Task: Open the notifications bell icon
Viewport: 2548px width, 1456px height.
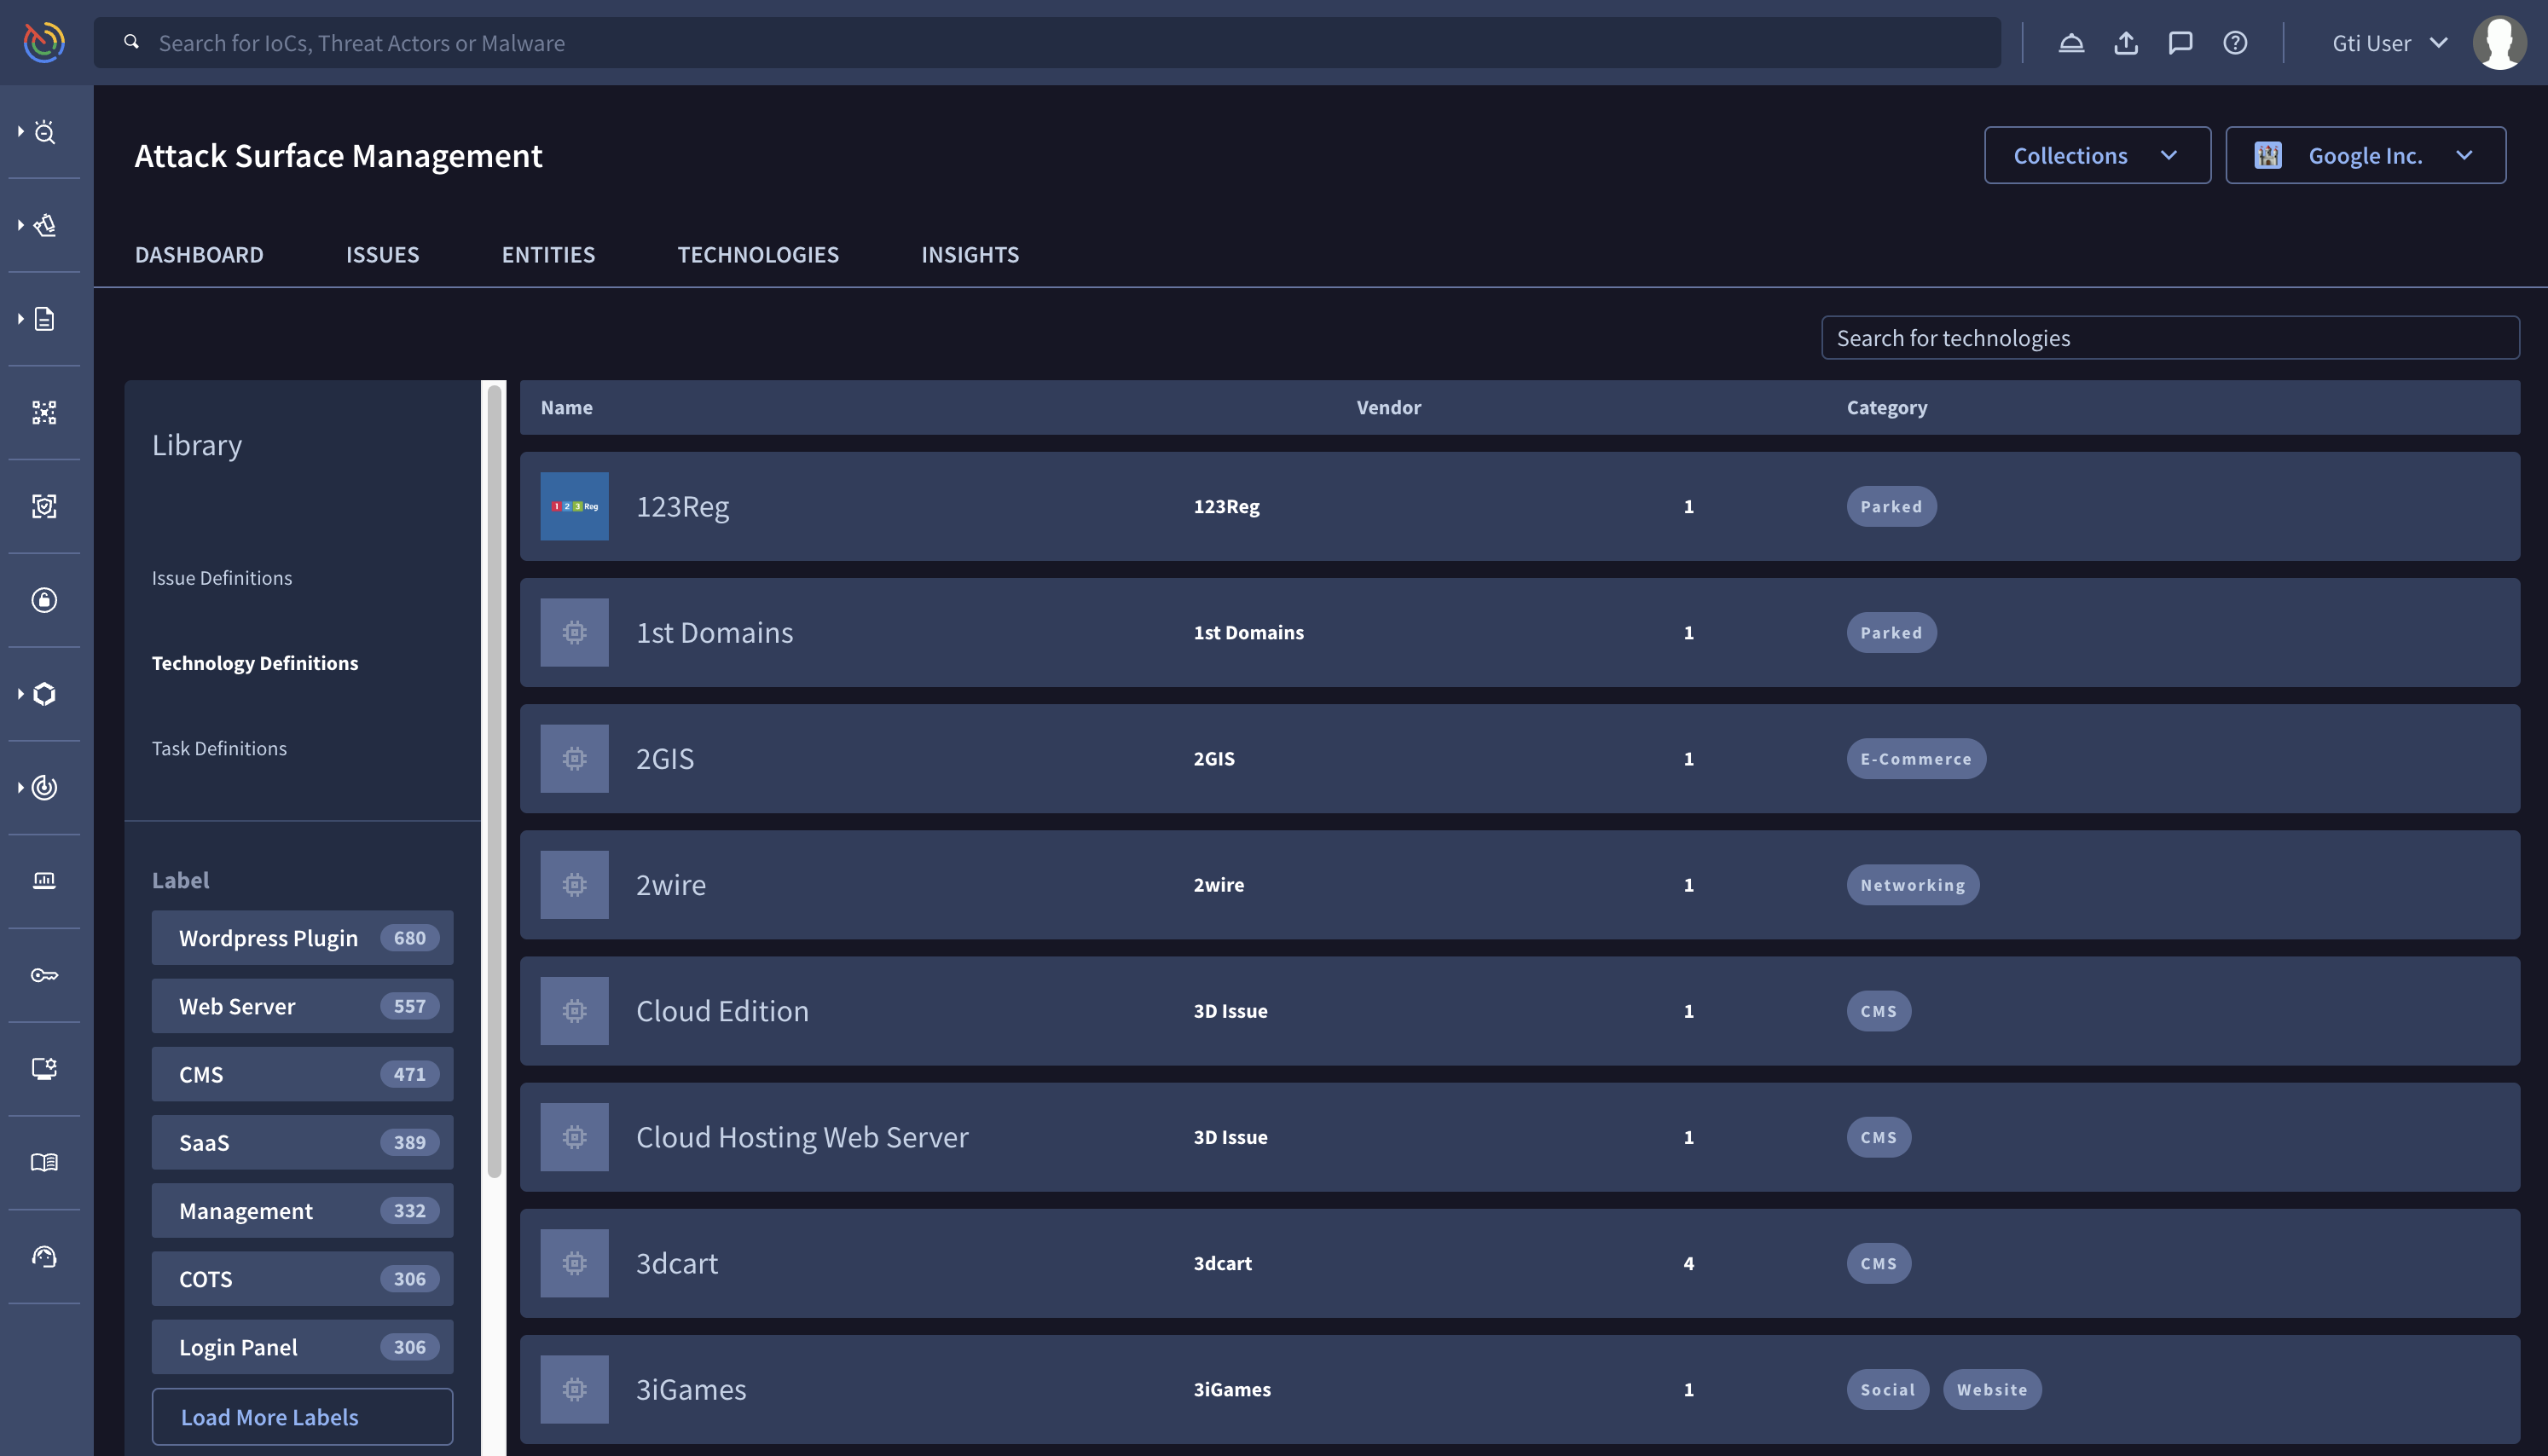Action: [x=2071, y=43]
